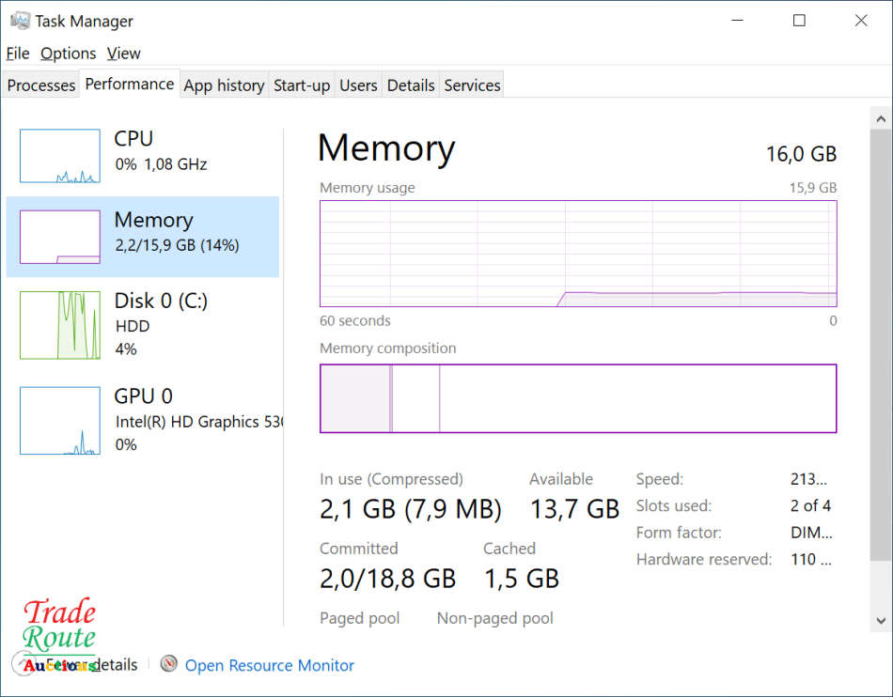Click the Memory composition bar
Viewport: 893px width, 697px height.
pos(578,398)
